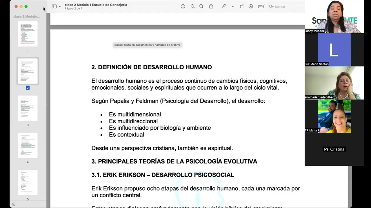Expand the highlight color options chevron
This screenshot has height=208, width=371.
click(232, 6)
